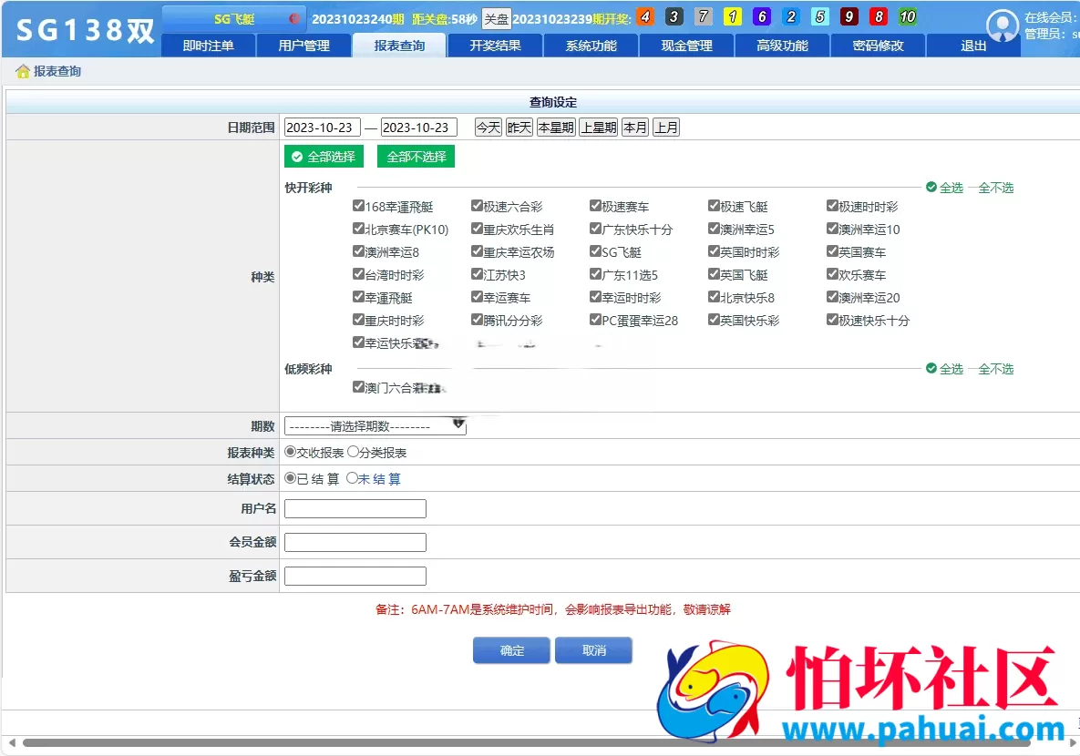Click the 昨天 date shortcut

pos(519,128)
